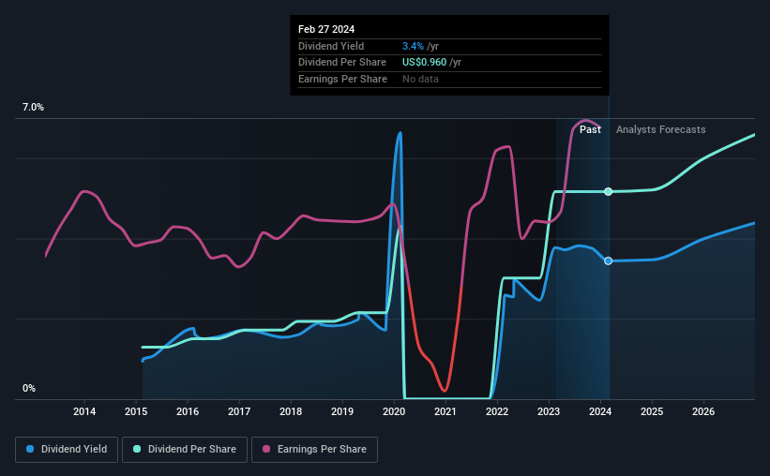Toggle the Dividend Per Share legend button
770x476 pixels.
click(185, 450)
